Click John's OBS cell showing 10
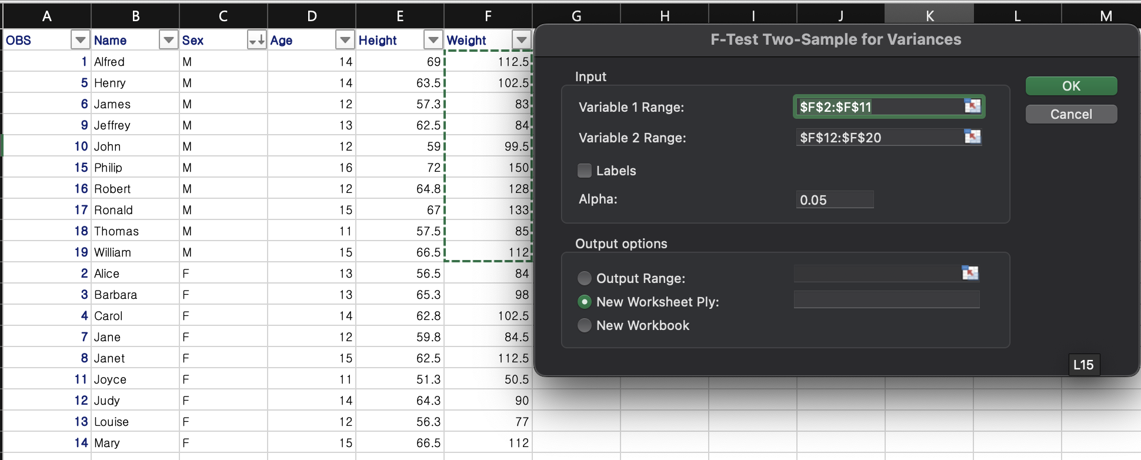Image resolution: width=1141 pixels, height=460 pixels. coord(47,146)
